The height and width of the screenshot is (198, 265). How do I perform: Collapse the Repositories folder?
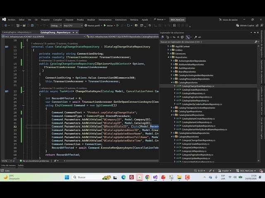(168, 57)
